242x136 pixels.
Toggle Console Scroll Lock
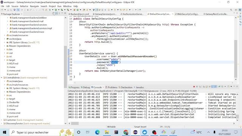(x=206, y=87)
